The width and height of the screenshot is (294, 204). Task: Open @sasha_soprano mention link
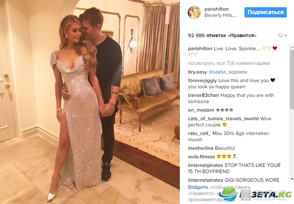pos(228,72)
